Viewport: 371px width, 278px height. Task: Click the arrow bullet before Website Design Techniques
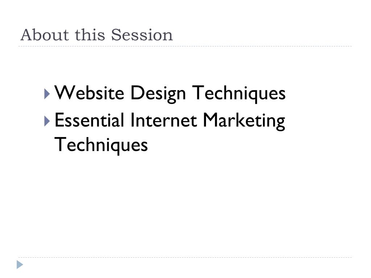[47, 94]
